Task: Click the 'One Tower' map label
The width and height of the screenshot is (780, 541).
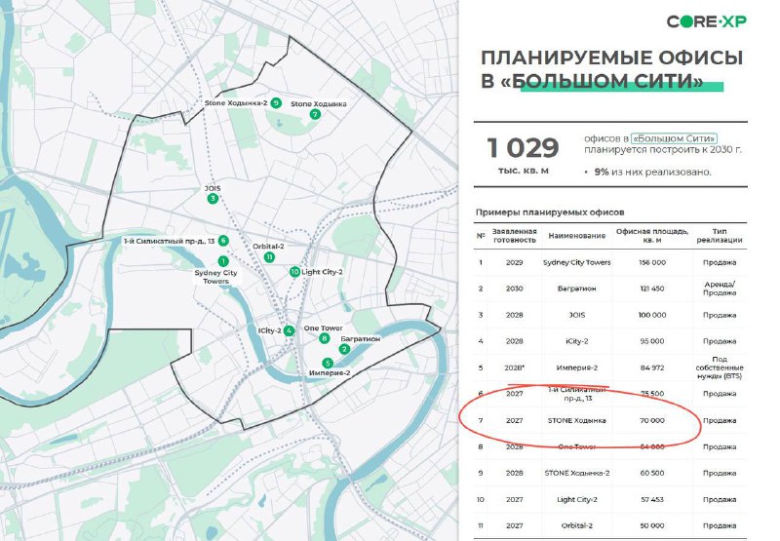Action: tap(323, 328)
